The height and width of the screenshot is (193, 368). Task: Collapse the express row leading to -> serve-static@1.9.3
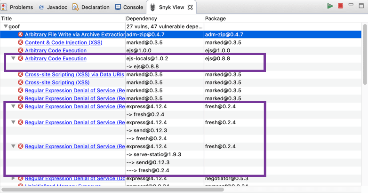click(13, 146)
